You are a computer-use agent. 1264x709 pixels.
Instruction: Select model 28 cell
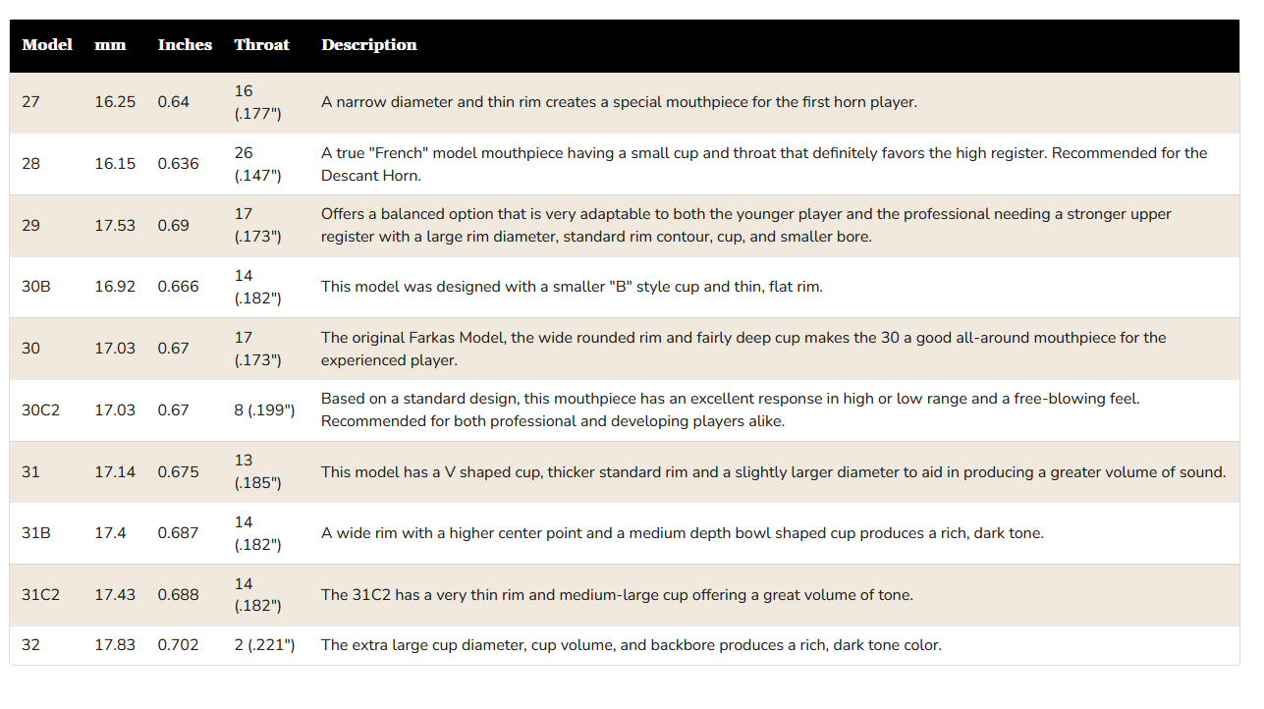click(31, 164)
